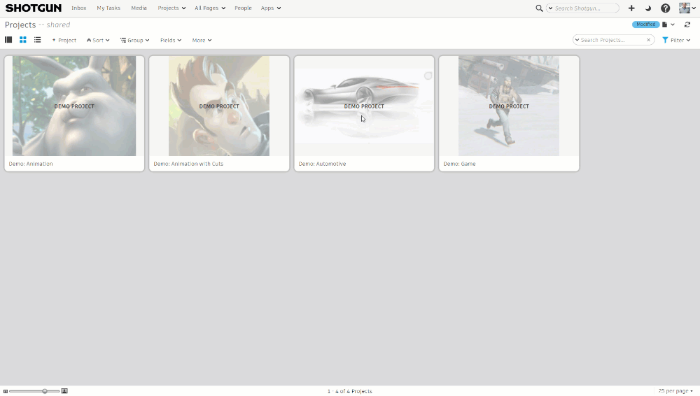Screen dimensions: 700x396
Task: Add a new Project
Action: (64, 40)
